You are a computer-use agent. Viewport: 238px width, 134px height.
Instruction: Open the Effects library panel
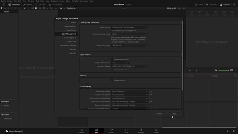click(x=28, y=5)
